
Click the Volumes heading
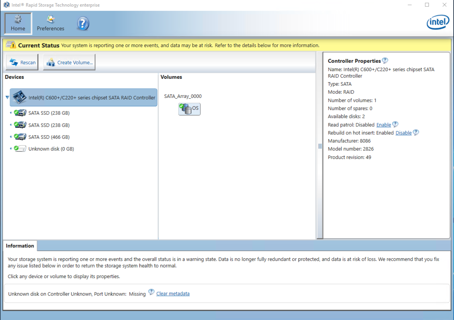(171, 77)
